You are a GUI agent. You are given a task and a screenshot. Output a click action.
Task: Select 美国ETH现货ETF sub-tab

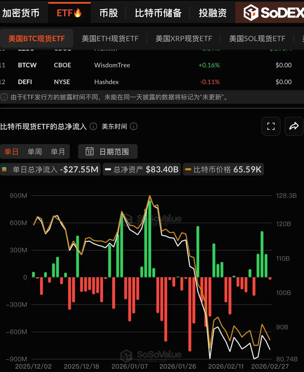point(110,38)
